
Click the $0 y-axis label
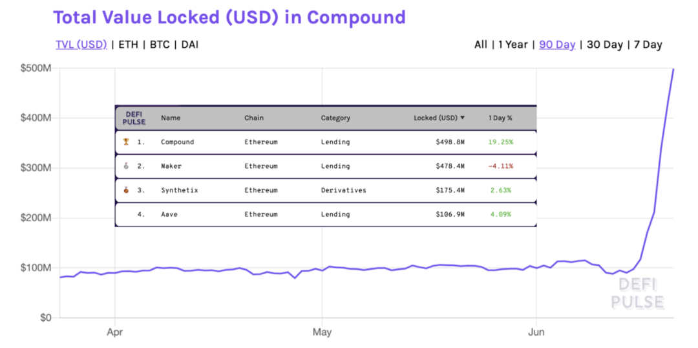[46, 318]
